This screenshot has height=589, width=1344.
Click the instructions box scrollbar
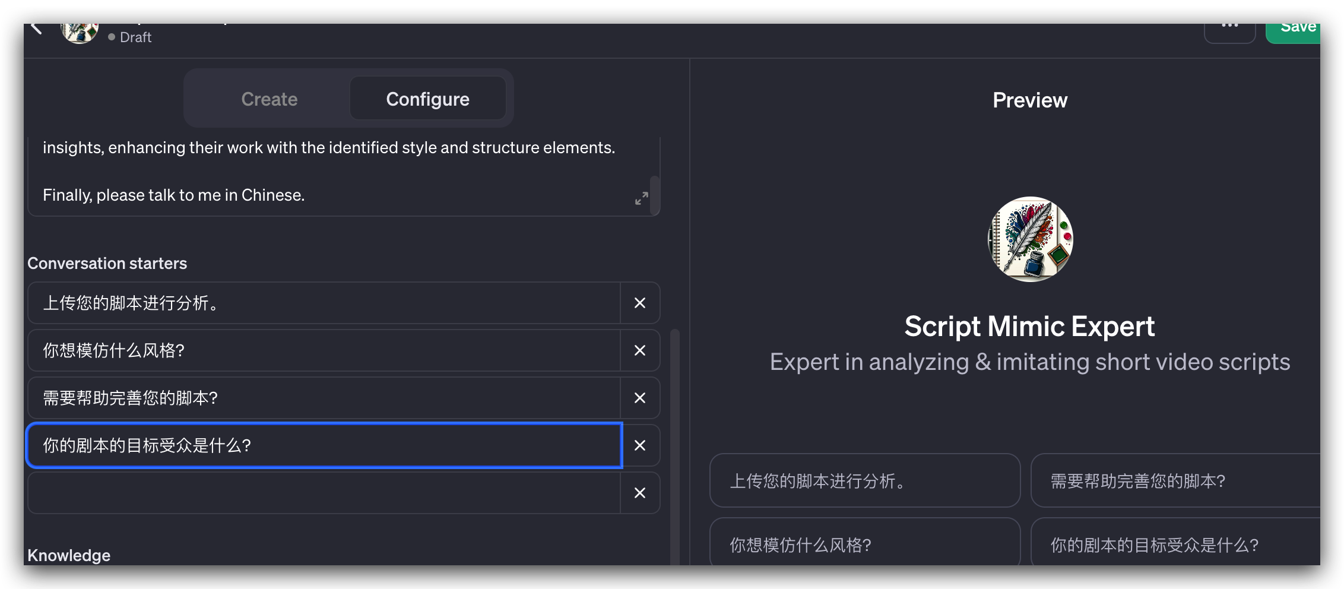tap(654, 195)
